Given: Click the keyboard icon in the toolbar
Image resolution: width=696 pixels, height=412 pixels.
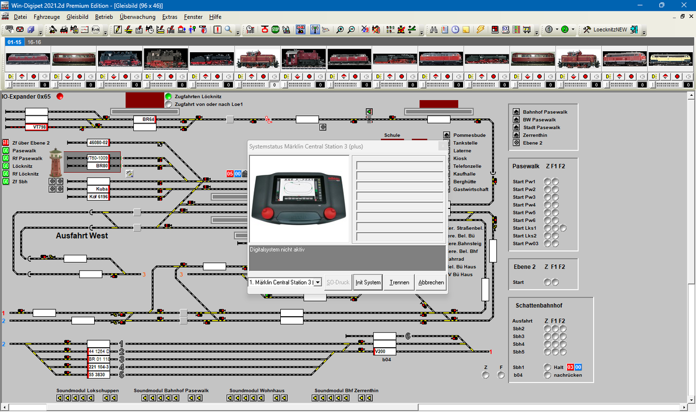Looking at the screenshot, I should [x=9, y=29].
